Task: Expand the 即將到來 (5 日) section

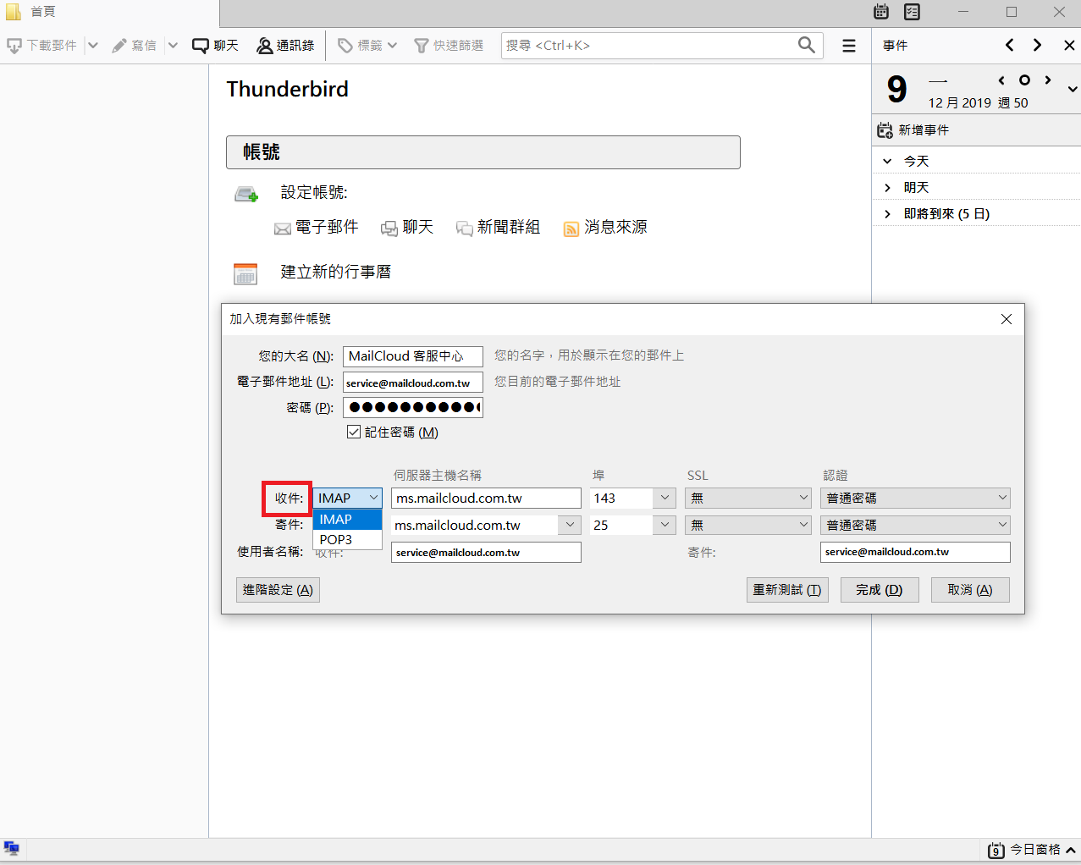Action: tap(887, 214)
